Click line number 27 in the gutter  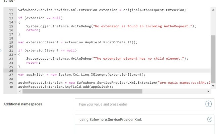[11, 75]
